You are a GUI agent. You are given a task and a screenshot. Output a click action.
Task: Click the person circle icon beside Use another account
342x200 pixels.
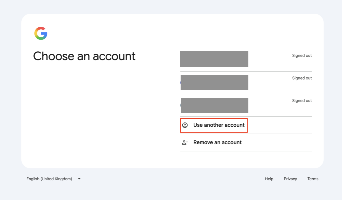pos(185,125)
